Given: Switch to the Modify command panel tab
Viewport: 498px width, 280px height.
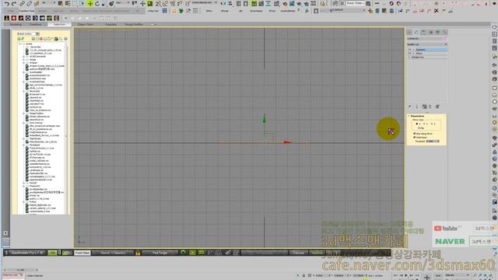Looking at the screenshot, I should pos(417,32).
